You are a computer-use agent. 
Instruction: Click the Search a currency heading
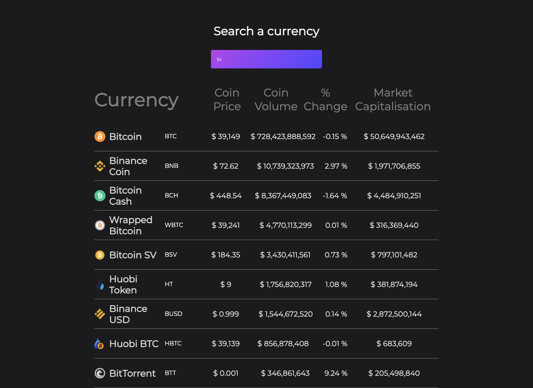(x=266, y=31)
